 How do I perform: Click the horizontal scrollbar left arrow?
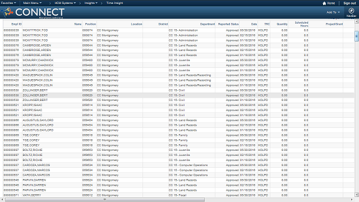pos(2,200)
